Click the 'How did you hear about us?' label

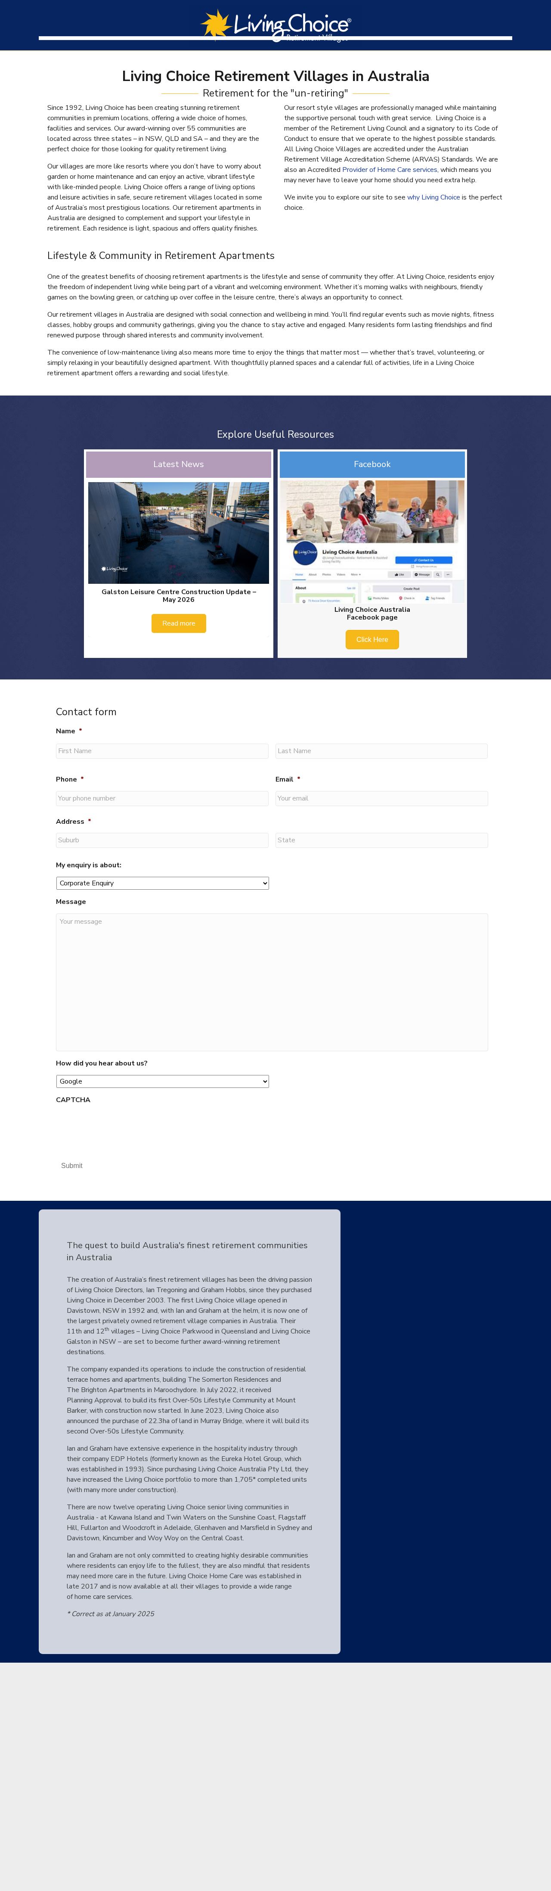[x=101, y=1063]
